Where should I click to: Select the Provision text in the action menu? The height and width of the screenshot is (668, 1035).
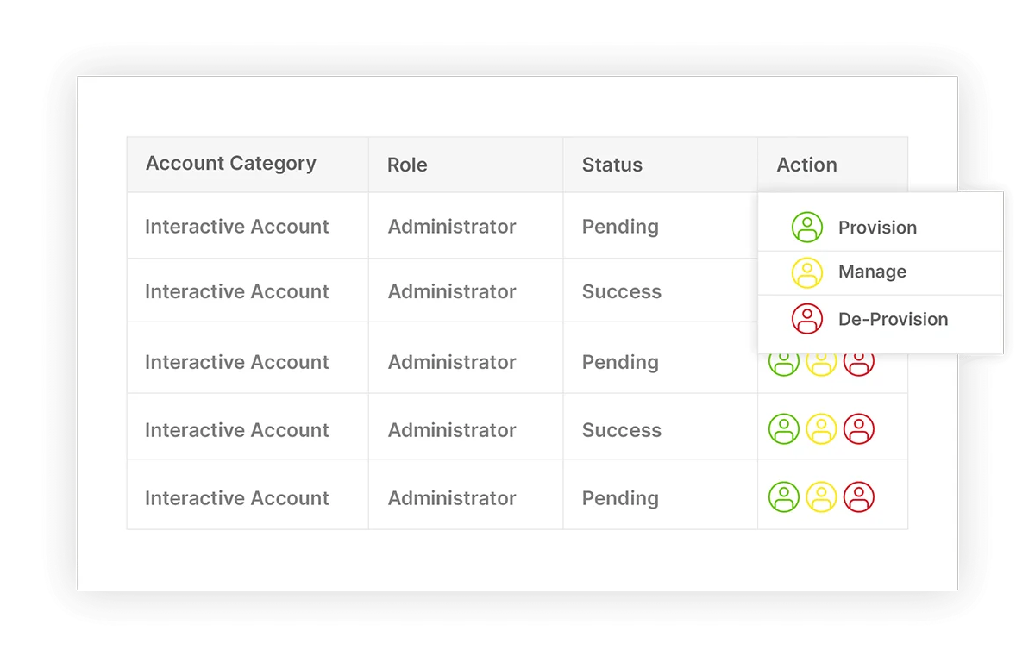(x=877, y=228)
